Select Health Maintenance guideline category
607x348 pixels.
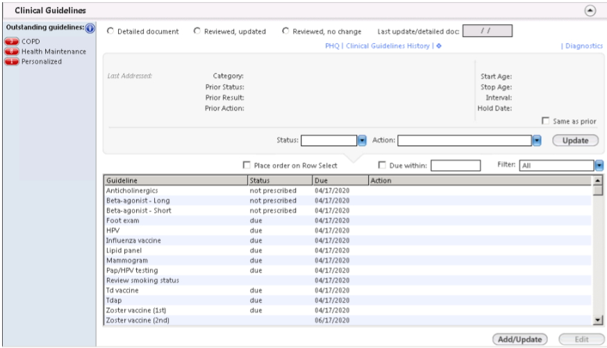click(53, 51)
